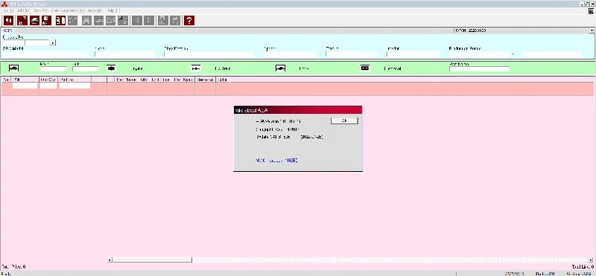
Task: Click the Ord Qty cell in the first row
Action: pos(48,86)
